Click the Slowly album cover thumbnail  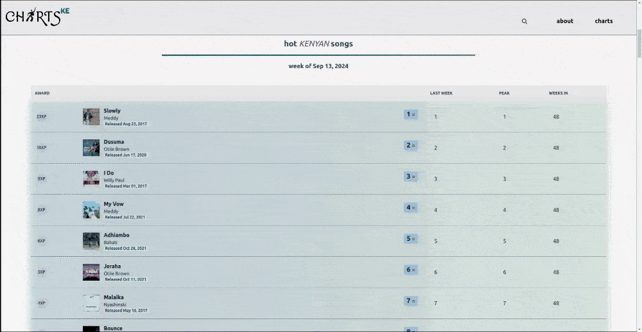(x=91, y=117)
